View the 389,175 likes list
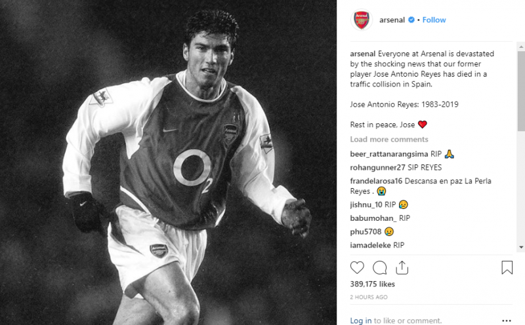This screenshot has height=325, width=525. (x=373, y=284)
